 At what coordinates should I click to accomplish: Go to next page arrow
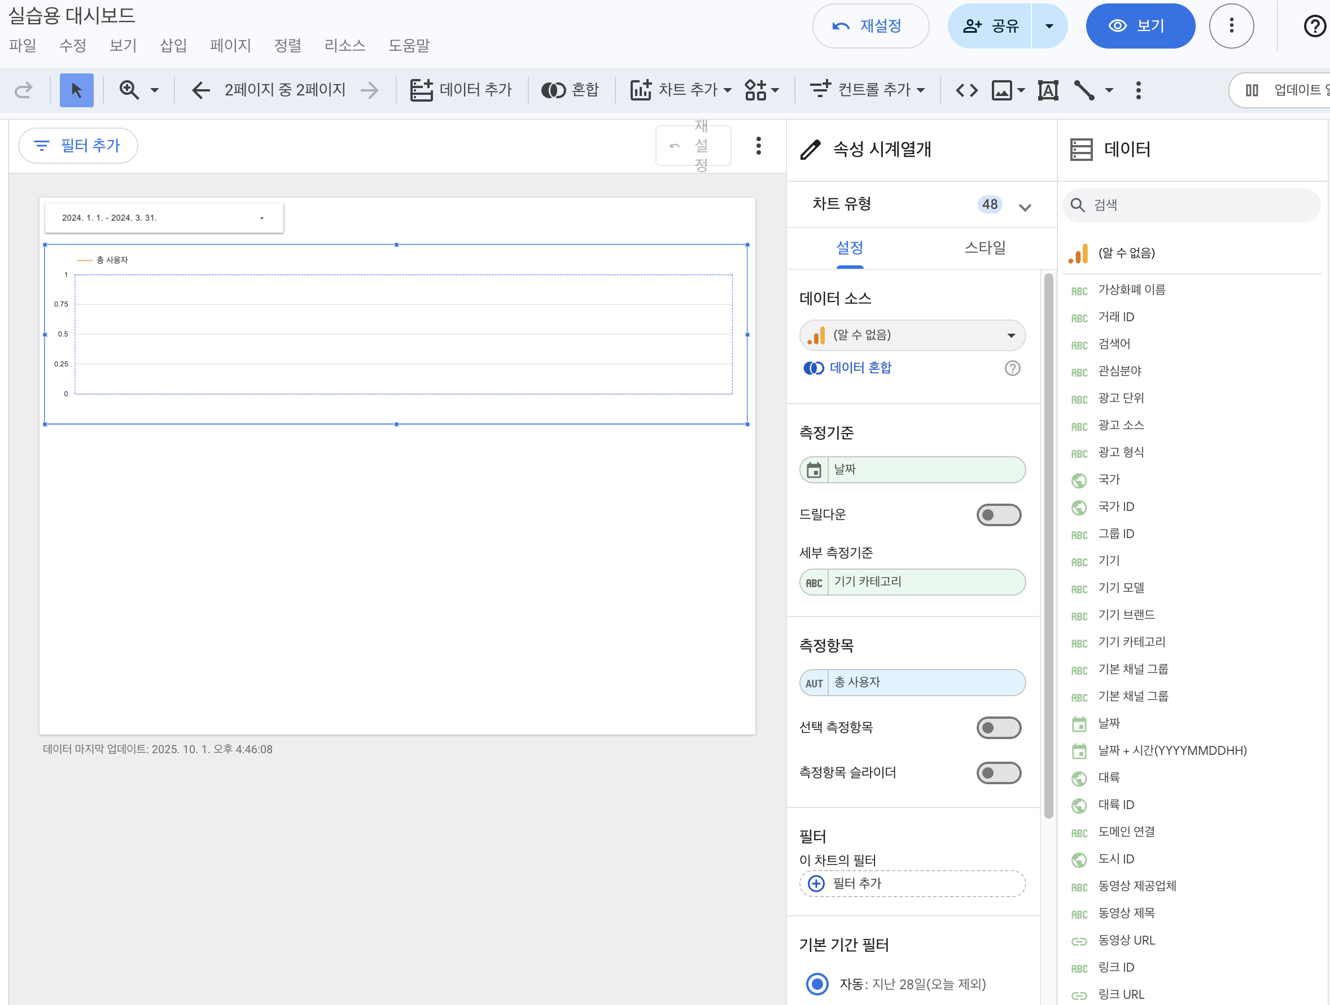pos(370,90)
